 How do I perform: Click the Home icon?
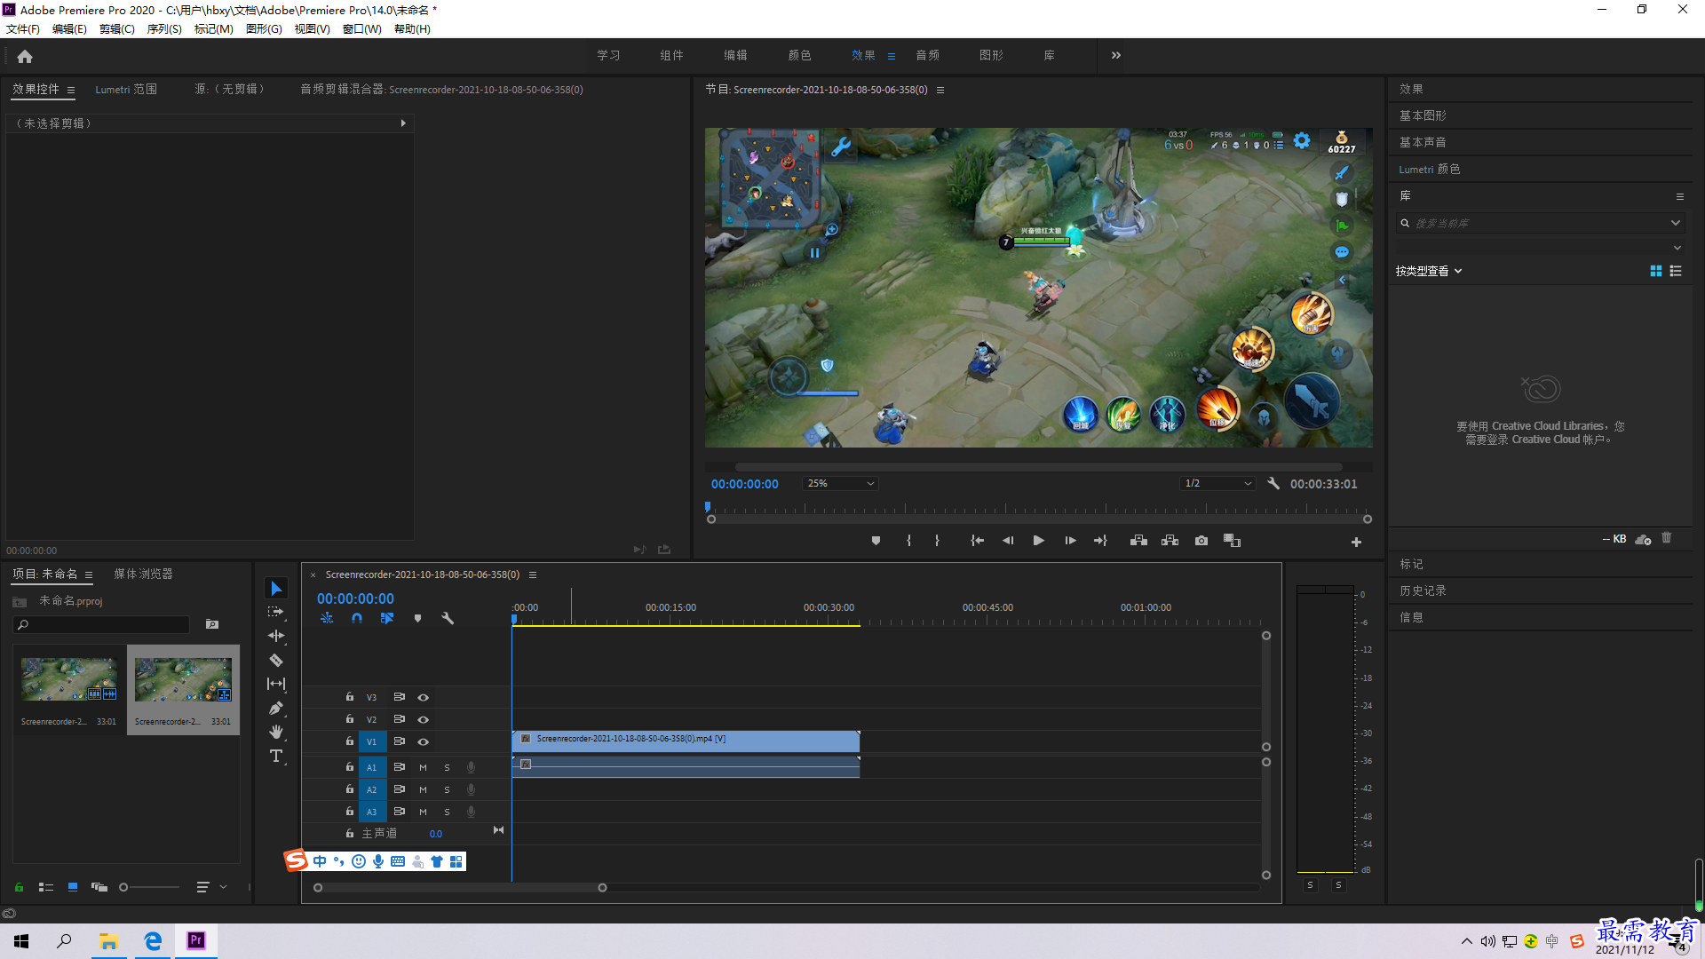(x=25, y=56)
